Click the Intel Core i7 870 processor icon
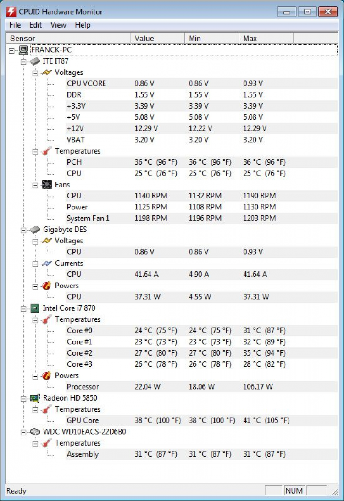Viewport: 344px width, 501px height. click(35, 308)
